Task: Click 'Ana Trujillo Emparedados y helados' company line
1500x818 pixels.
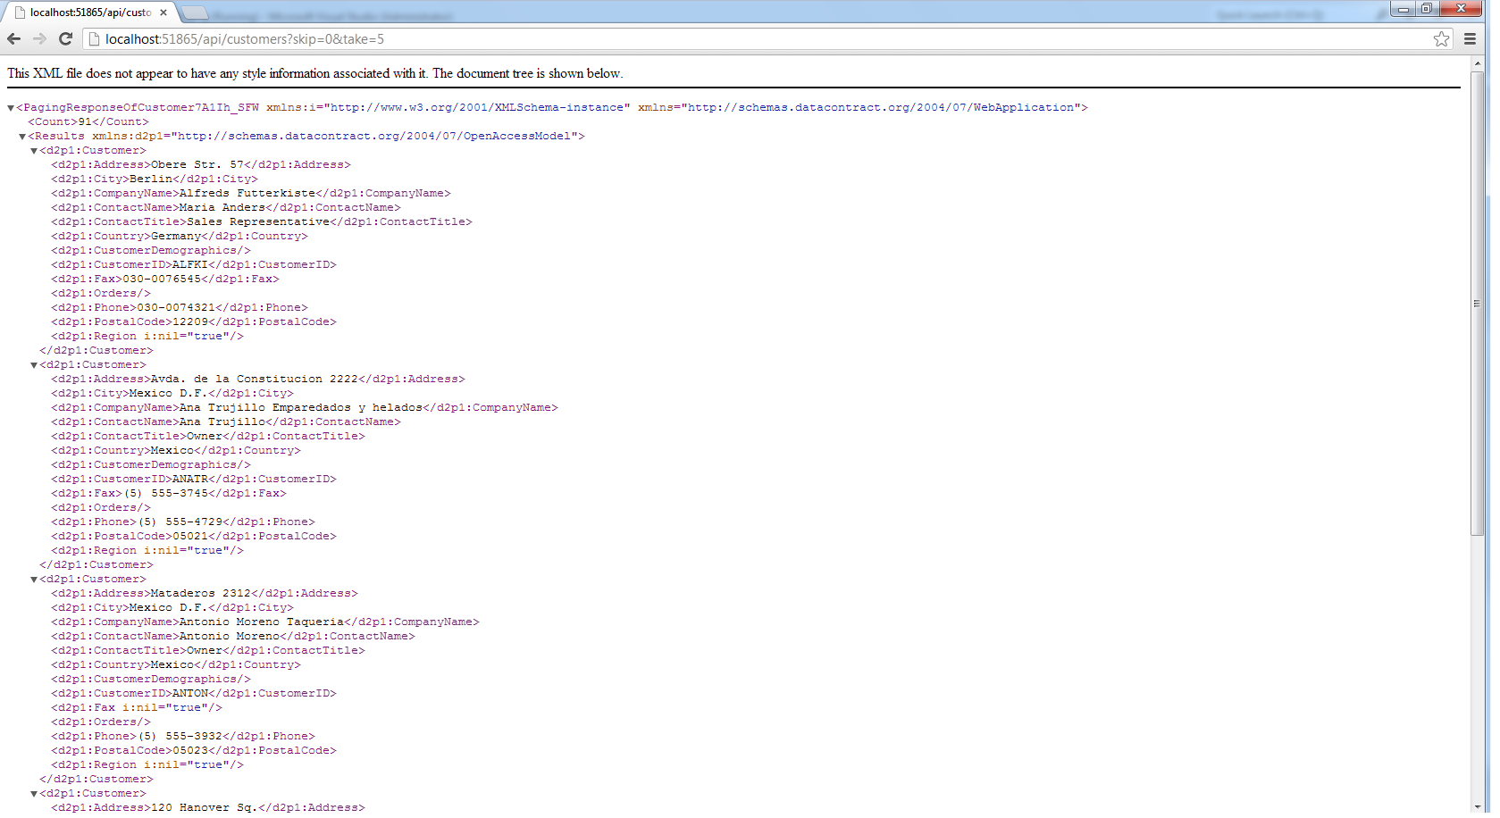Action: point(305,408)
